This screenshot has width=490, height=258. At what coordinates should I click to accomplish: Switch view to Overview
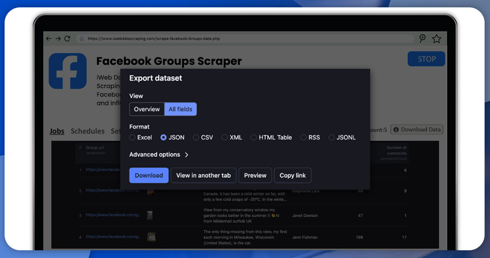pos(147,109)
